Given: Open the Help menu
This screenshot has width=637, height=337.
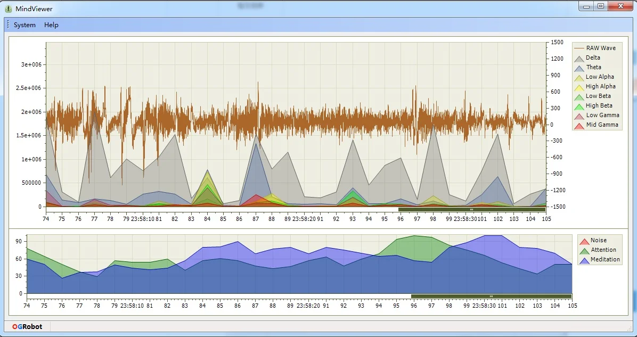Looking at the screenshot, I should [51, 25].
